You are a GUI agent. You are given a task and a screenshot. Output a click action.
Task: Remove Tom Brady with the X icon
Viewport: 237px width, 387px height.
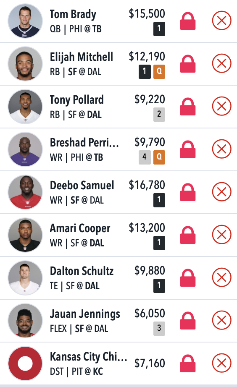(222, 21)
